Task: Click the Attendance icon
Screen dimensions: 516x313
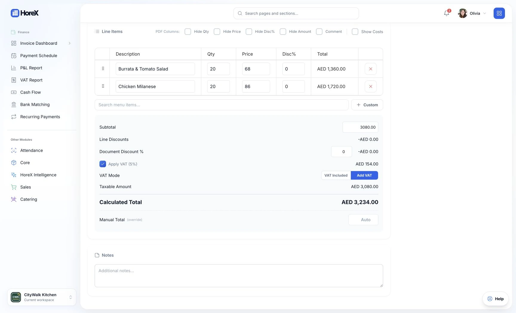Action: click(x=14, y=150)
